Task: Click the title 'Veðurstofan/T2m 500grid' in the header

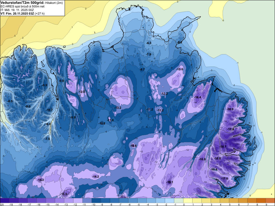Action: [23, 2]
